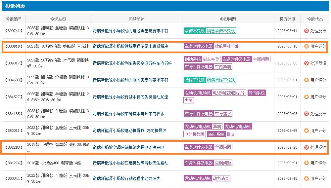This screenshot has height=188, width=331.
Task: Open complaint 奇瑞小蚂蚁空调压缩机绝缘漏电无法充电
Action: [x=128, y=148]
